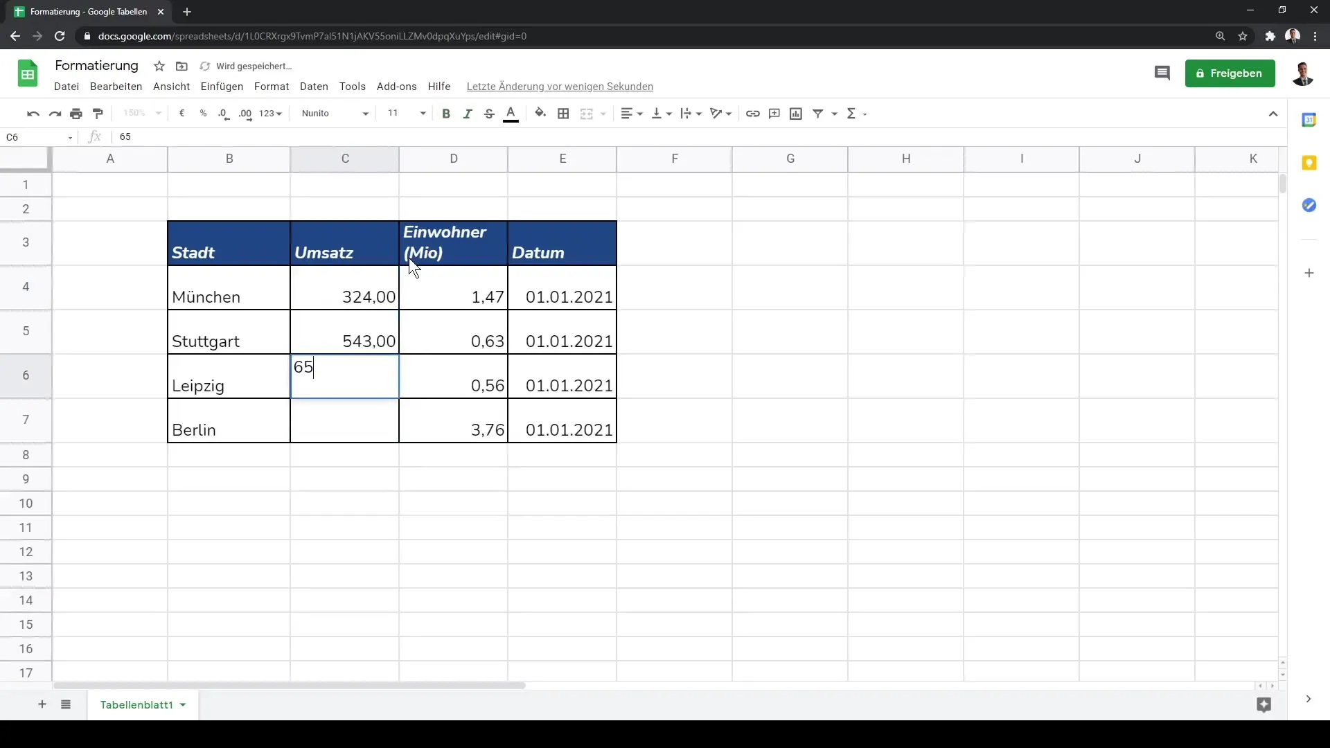Open the font size dropdown

point(406,114)
